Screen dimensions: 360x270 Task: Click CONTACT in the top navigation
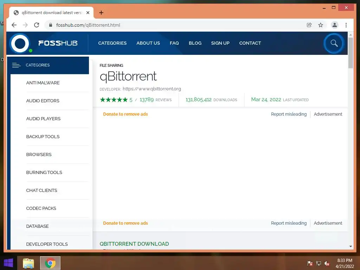pyautogui.click(x=250, y=43)
